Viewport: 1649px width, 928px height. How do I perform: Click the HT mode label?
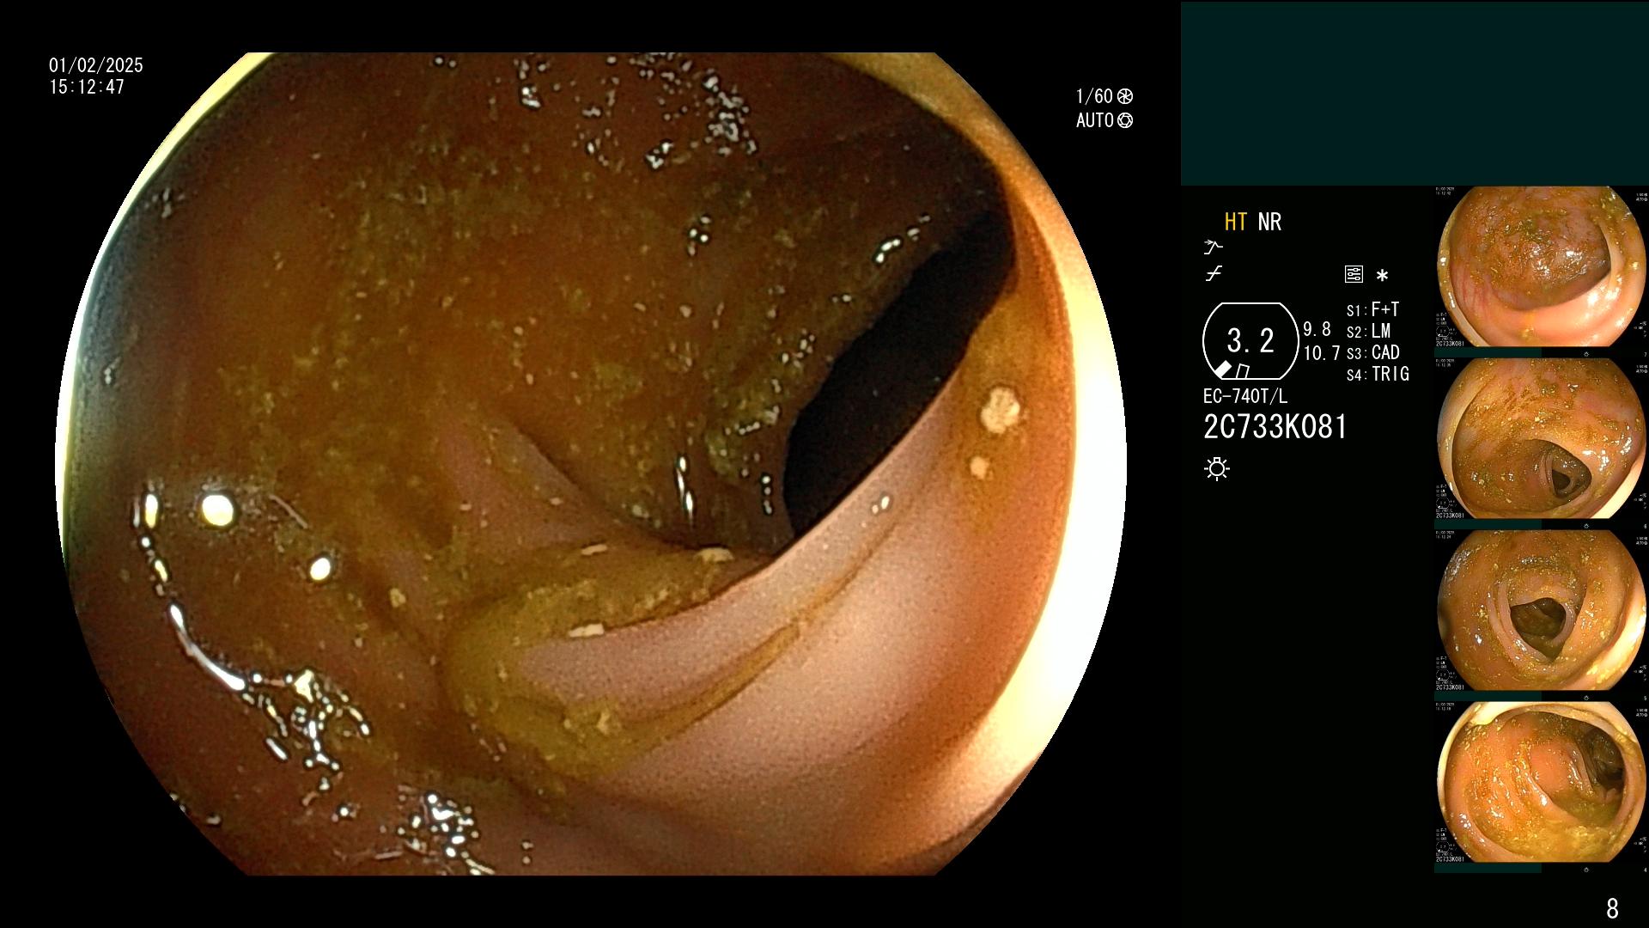1235,222
